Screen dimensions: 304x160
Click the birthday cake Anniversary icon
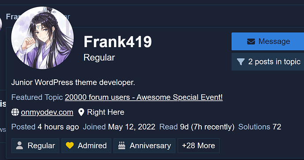(122, 145)
